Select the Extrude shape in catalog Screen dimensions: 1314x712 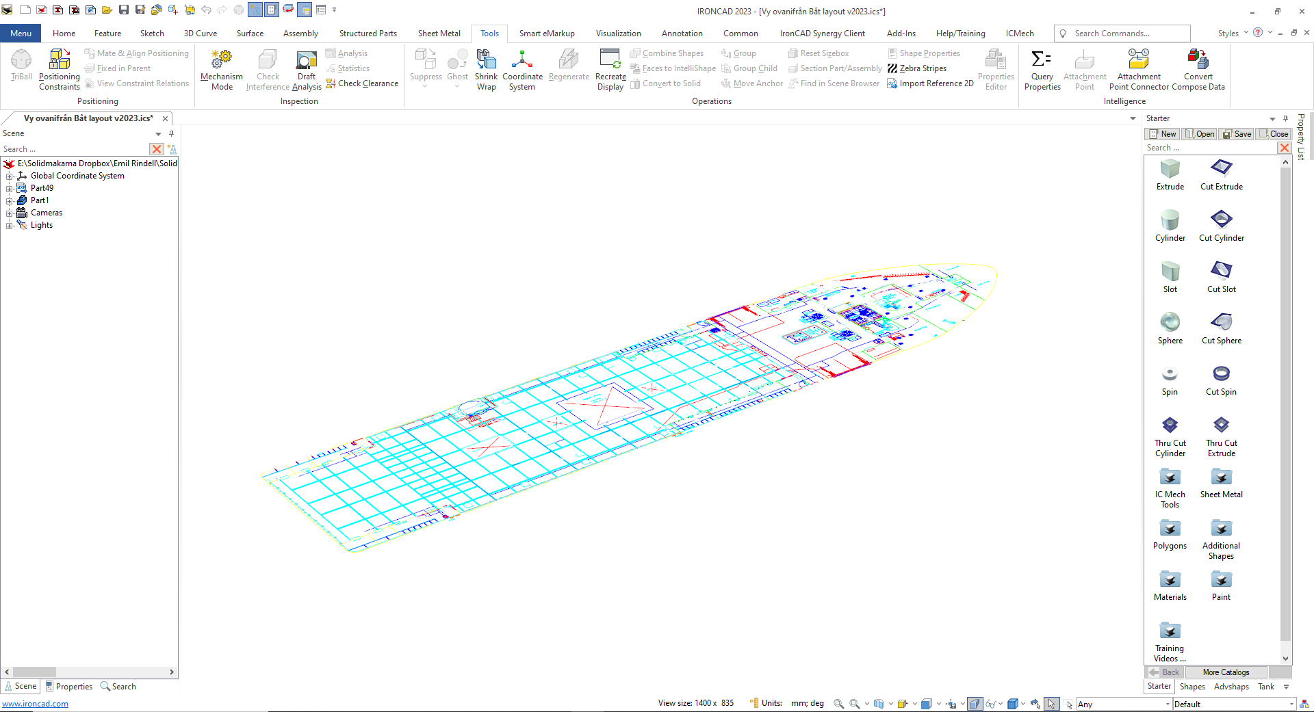coord(1170,174)
